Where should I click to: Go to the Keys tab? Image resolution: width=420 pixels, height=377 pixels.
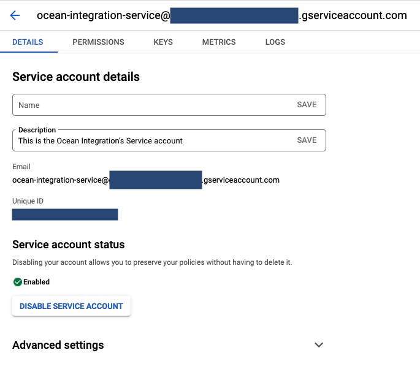163,42
